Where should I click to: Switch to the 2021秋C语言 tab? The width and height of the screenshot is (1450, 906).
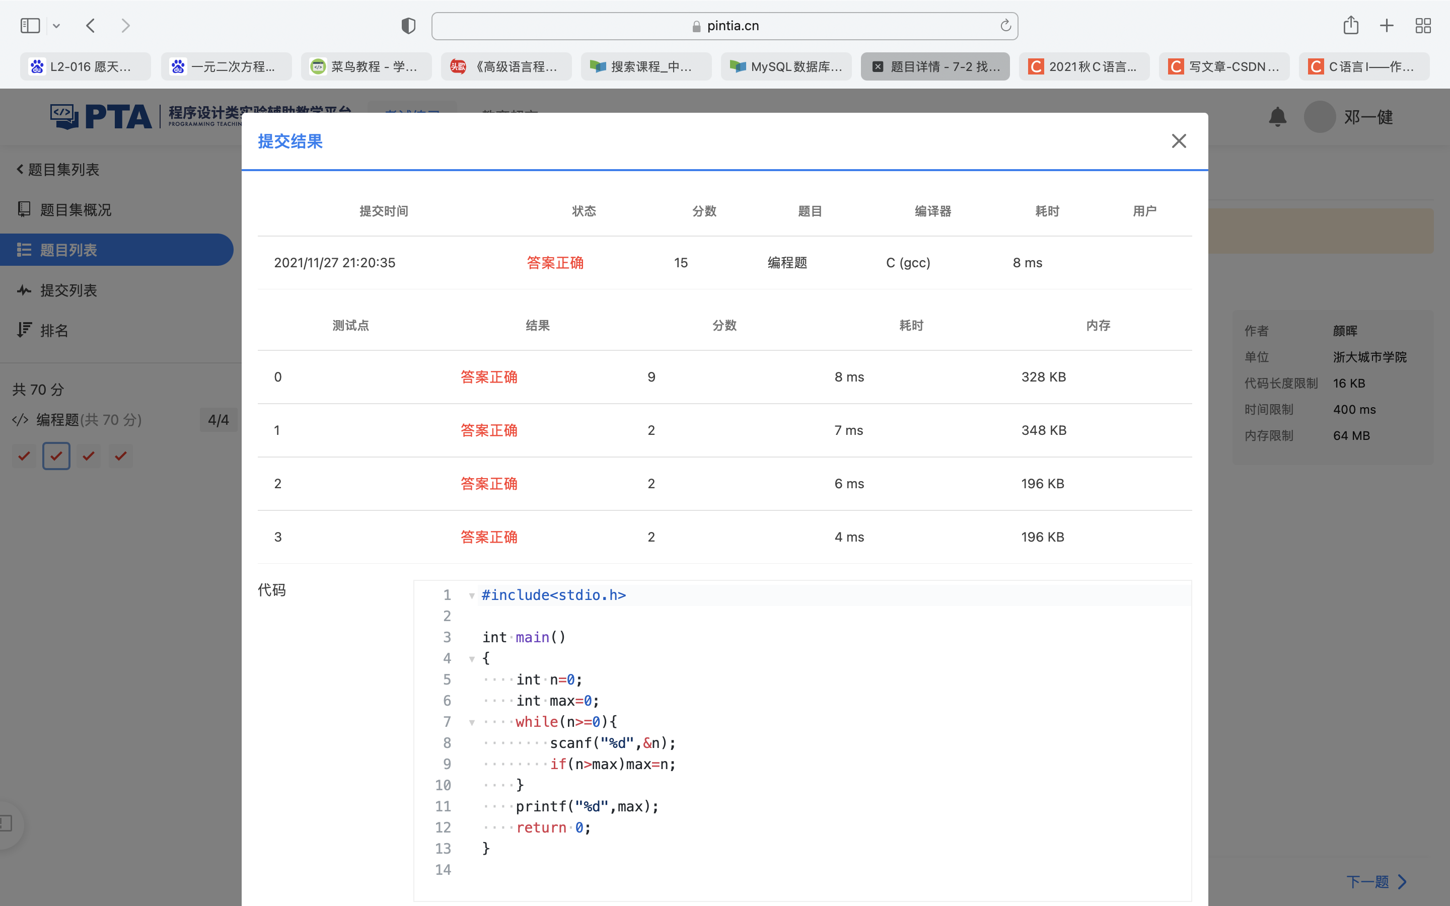coord(1084,66)
